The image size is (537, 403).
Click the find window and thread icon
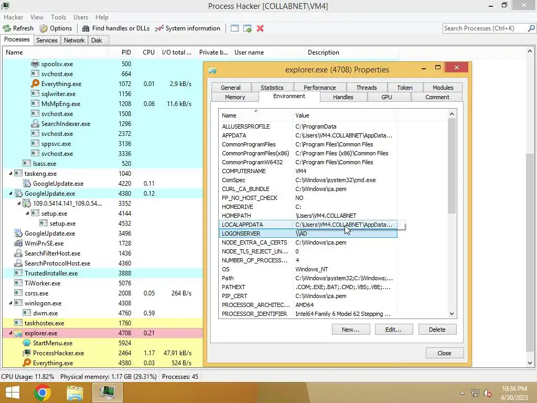248,28
